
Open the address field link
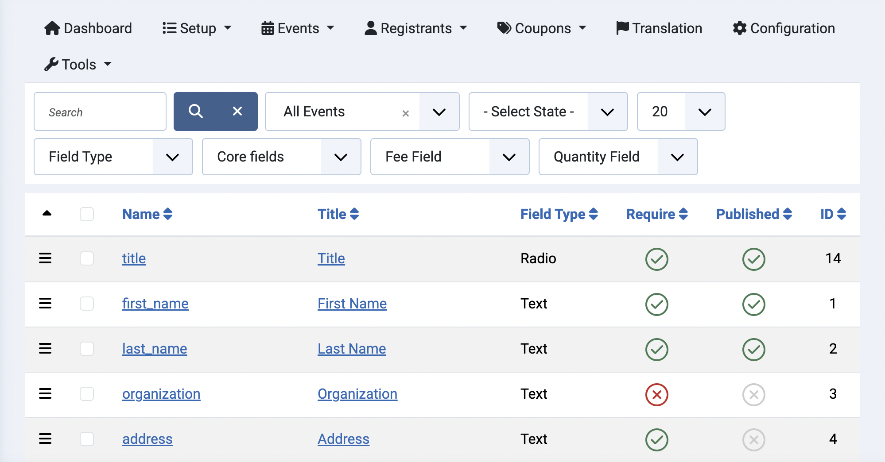[147, 439]
